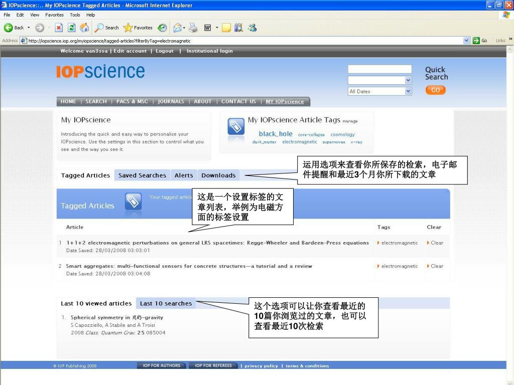Print the page with the printer icon
Viewport: 514px width, 385px height.
[x=193, y=28]
